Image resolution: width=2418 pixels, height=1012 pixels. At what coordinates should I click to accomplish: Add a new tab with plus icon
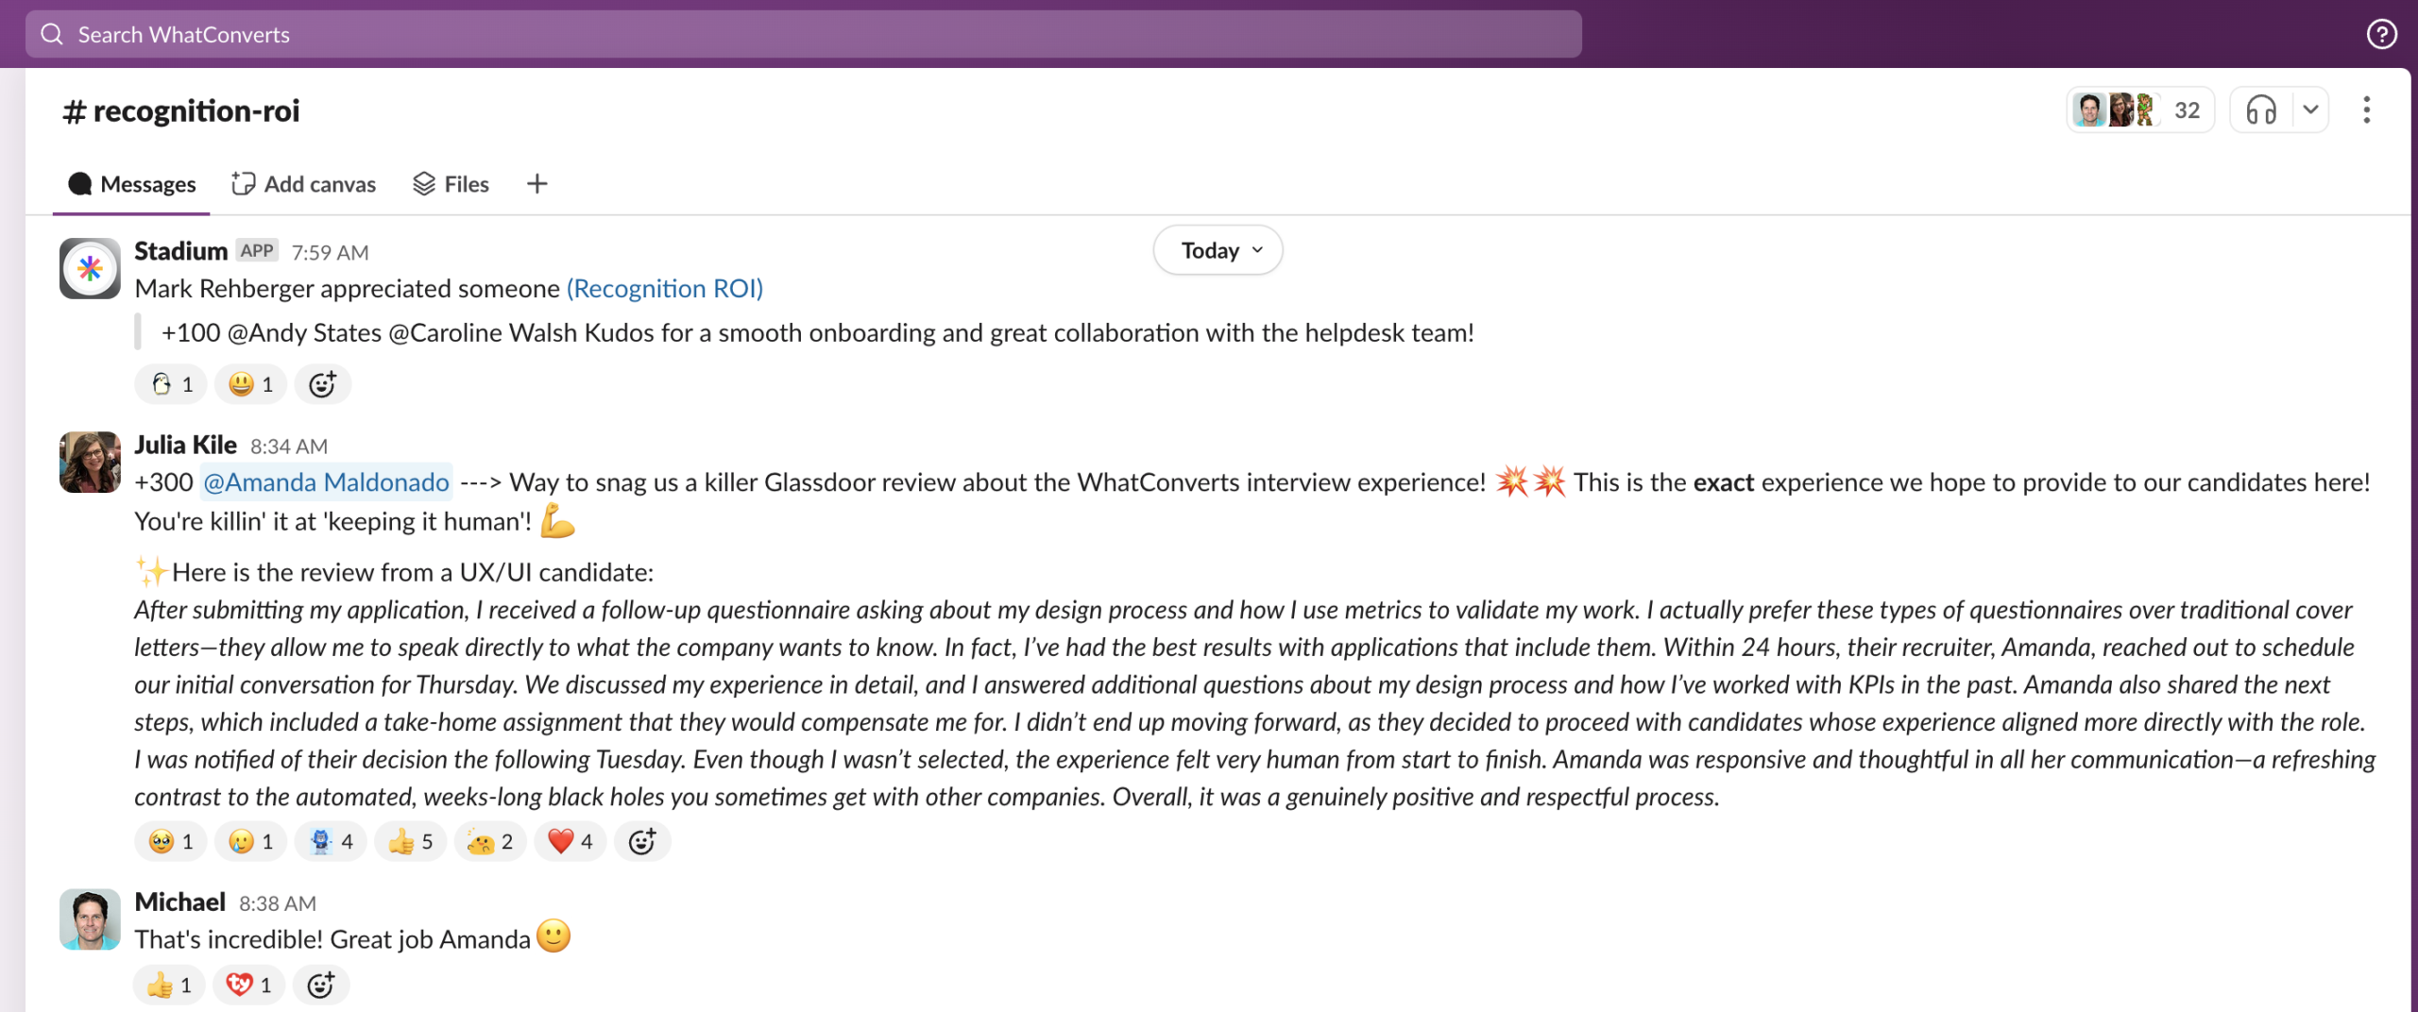point(536,184)
